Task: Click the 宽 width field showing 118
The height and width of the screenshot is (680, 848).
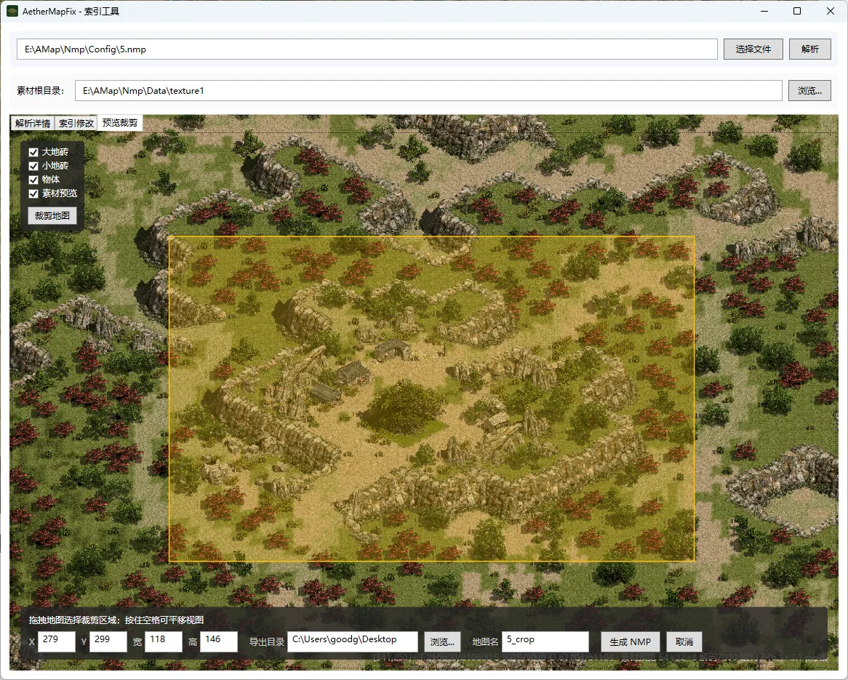Action: point(164,641)
